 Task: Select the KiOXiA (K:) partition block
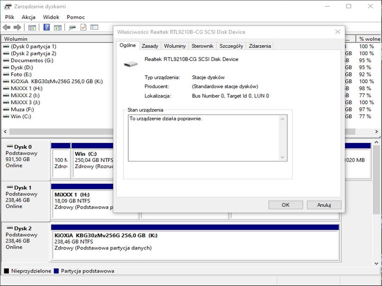coord(196,242)
